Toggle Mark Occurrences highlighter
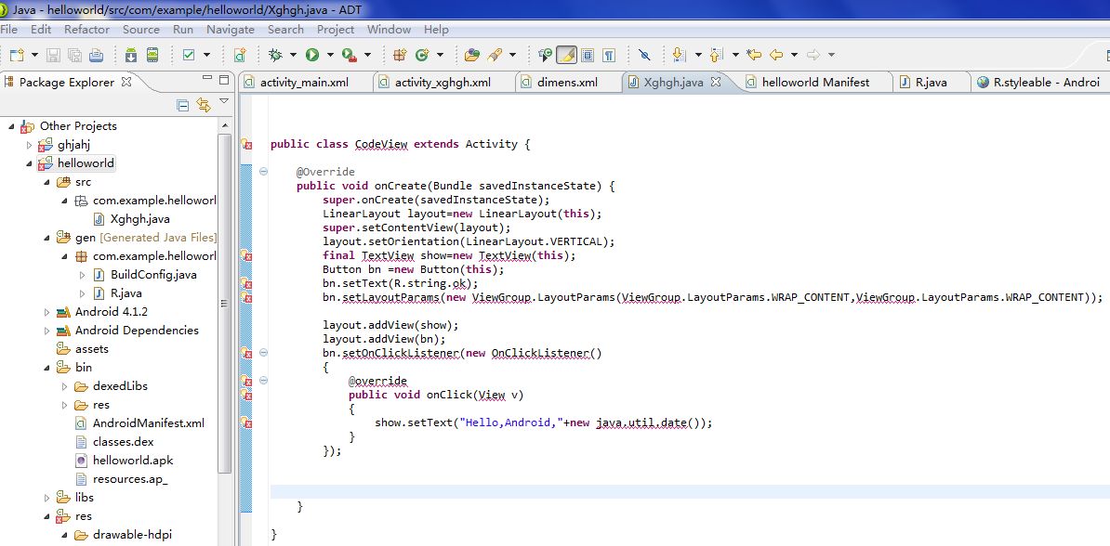 click(x=567, y=55)
